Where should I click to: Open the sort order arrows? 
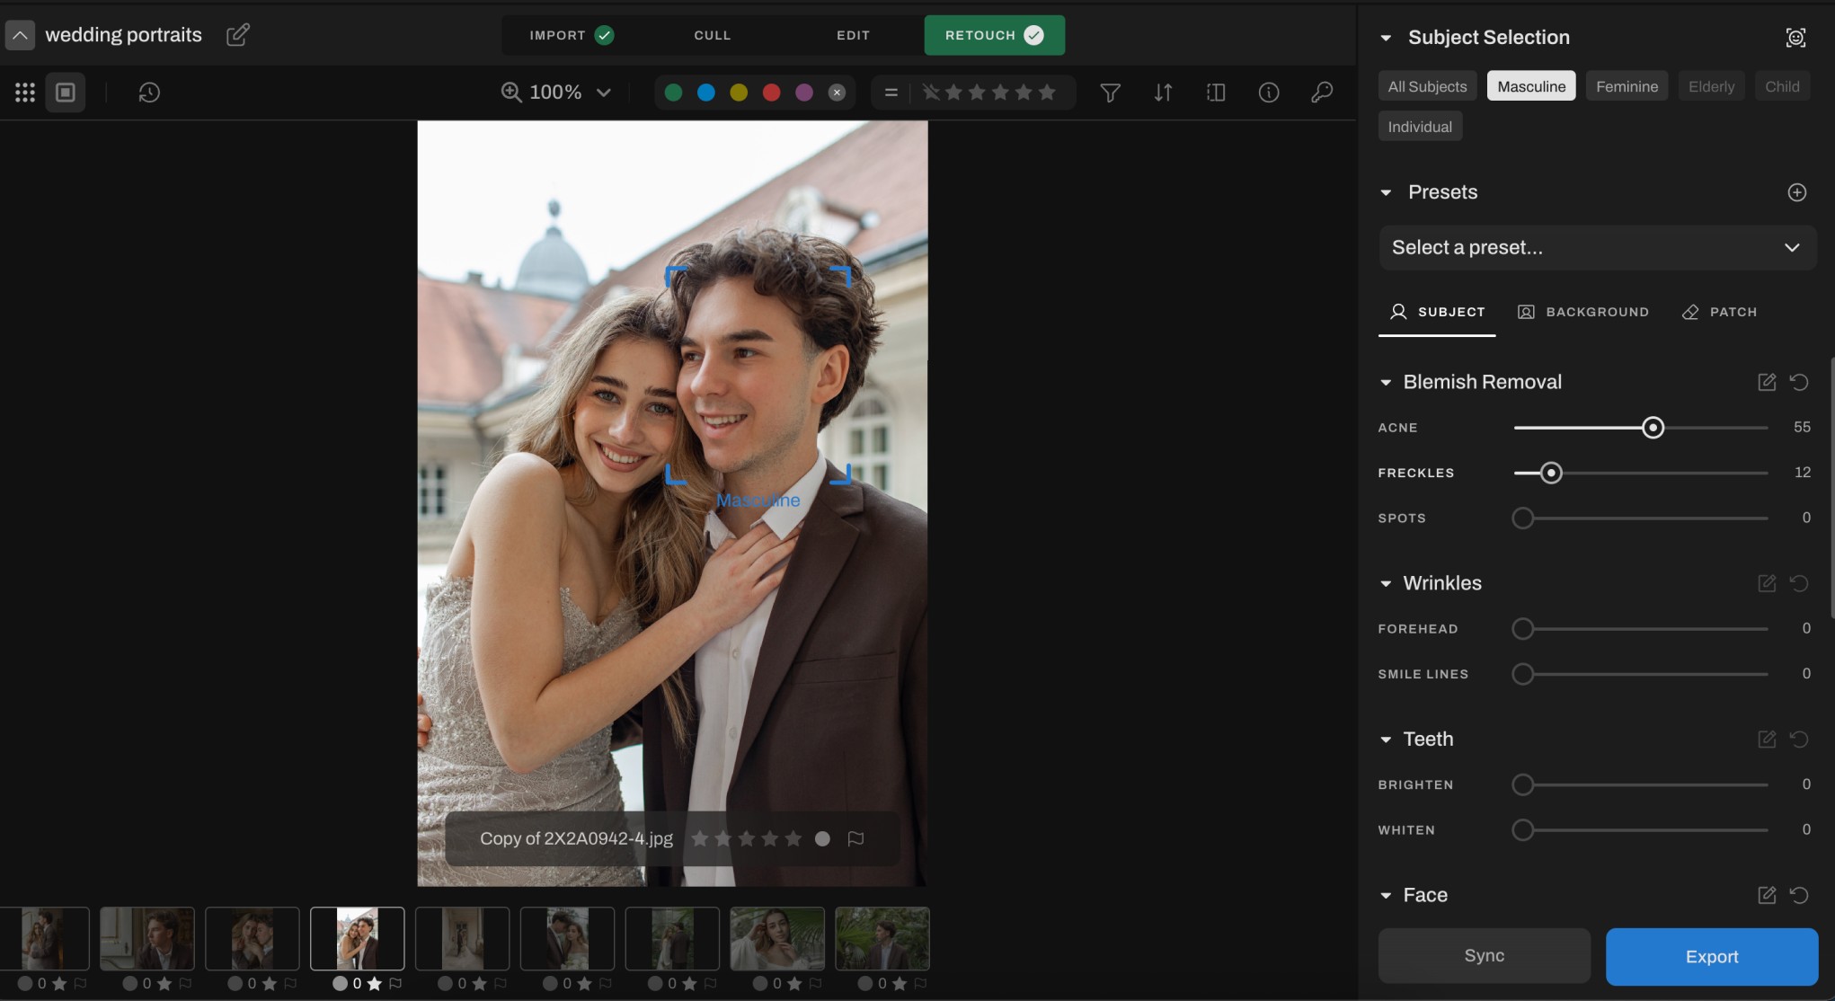(x=1163, y=93)
